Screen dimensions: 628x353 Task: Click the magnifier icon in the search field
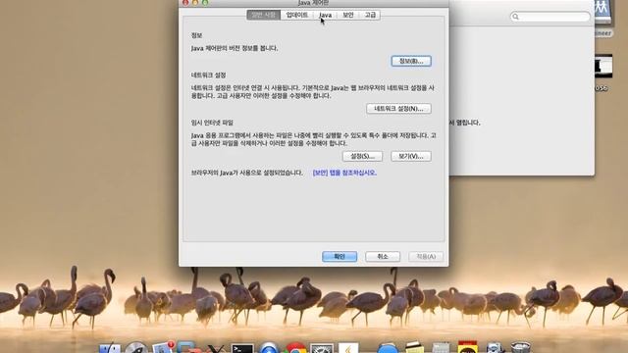pos(516,17)
